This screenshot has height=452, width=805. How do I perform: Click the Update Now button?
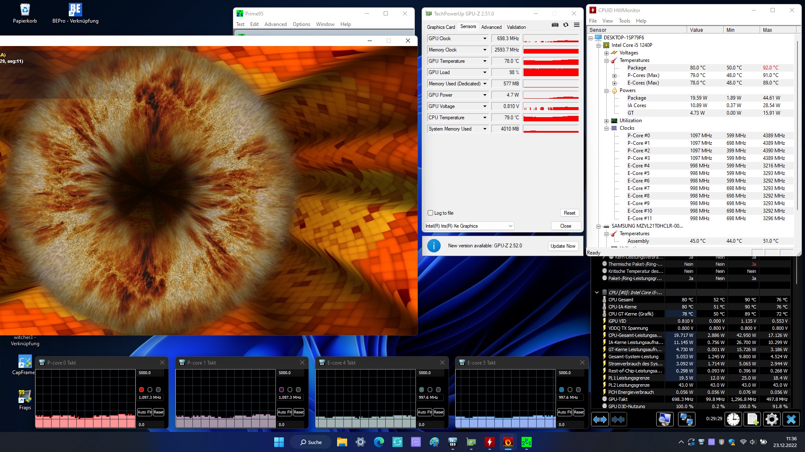tap(563, 246)
